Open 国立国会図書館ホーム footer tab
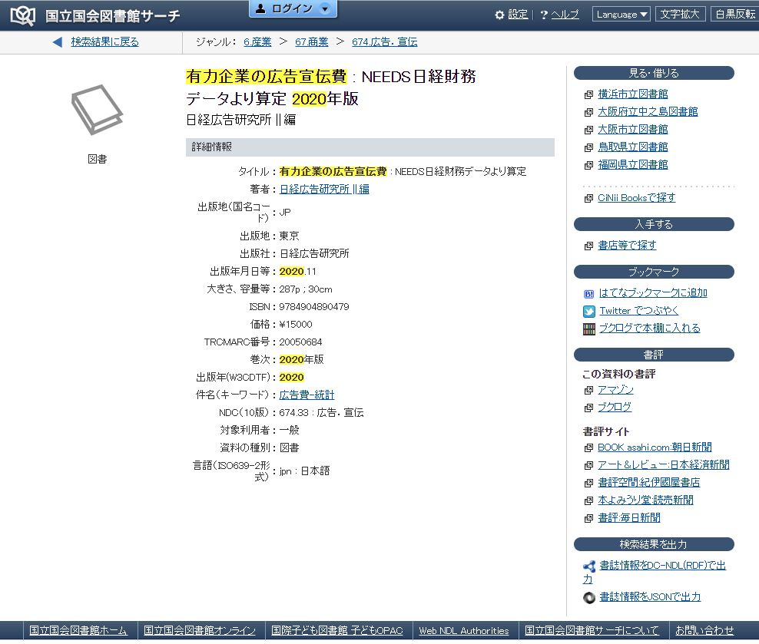 [x=78, y=631]
